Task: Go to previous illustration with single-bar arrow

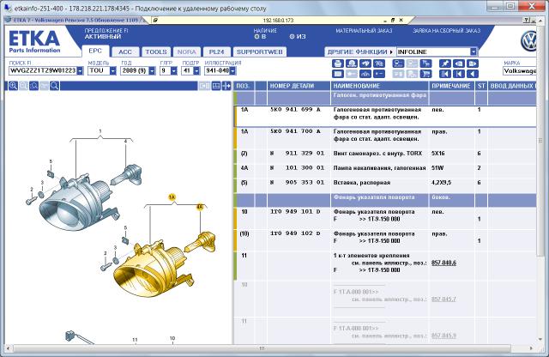Action: 459,74
